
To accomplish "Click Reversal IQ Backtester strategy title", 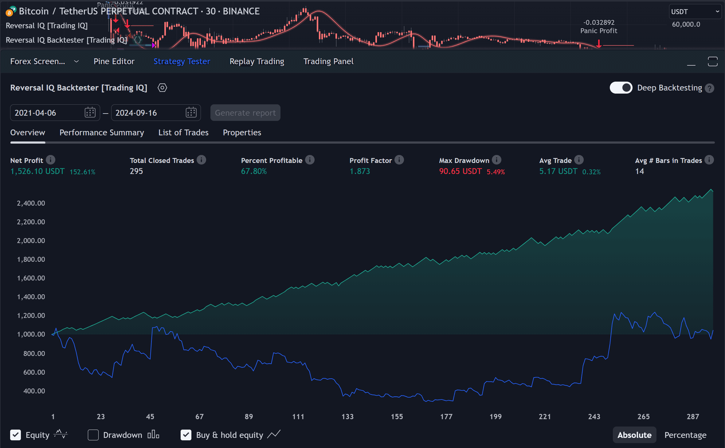I will pos(79,88).
